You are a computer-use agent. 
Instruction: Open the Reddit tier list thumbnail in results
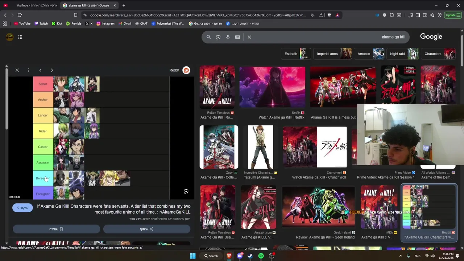click(x=429, y=207)
